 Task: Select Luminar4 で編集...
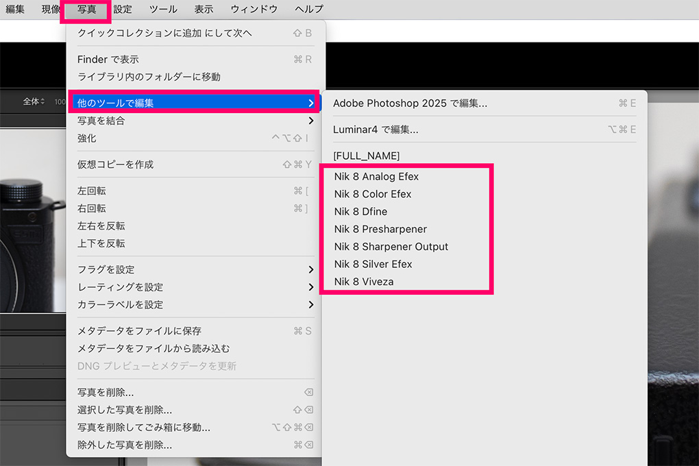tap(485, 130)
